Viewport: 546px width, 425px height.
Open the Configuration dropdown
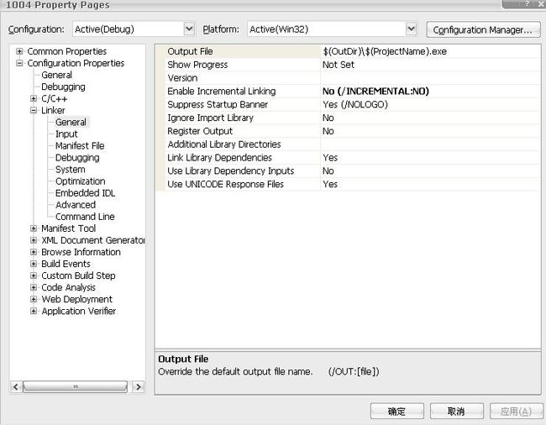(189, 29)
